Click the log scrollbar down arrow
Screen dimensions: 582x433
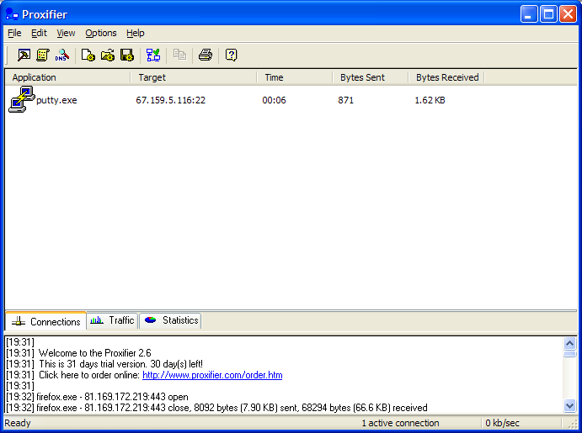point(569,405)
